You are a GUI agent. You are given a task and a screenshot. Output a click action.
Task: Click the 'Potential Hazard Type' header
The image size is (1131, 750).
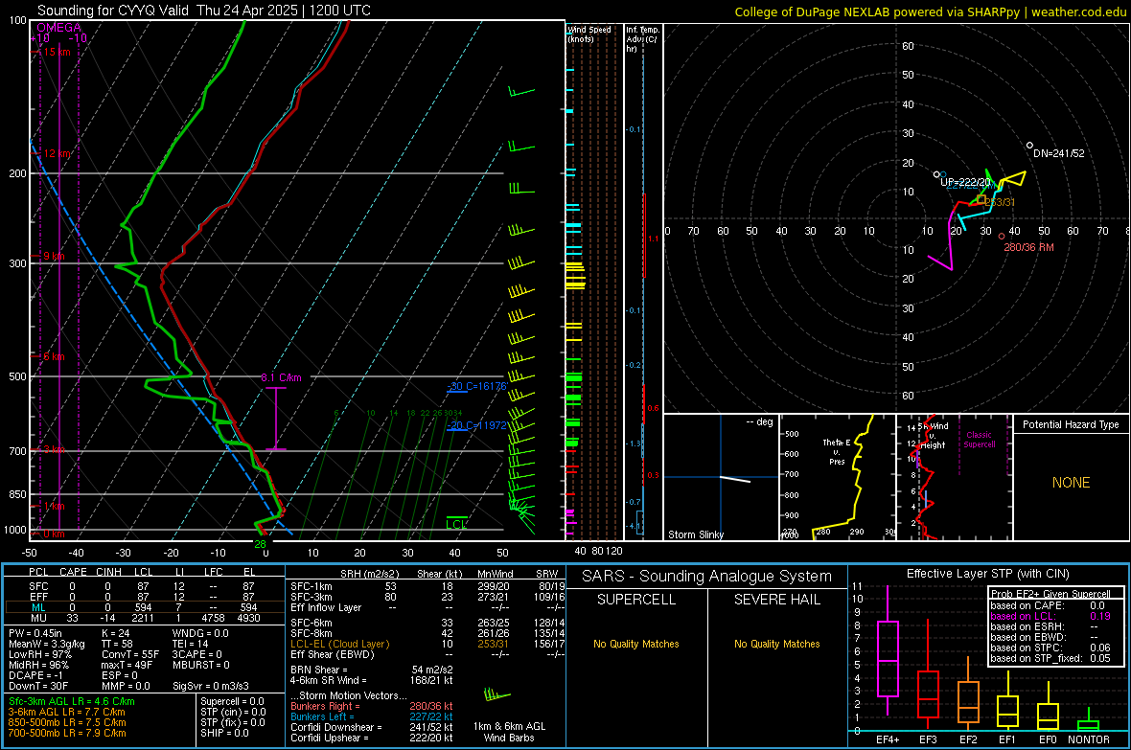coord(1071,424)
